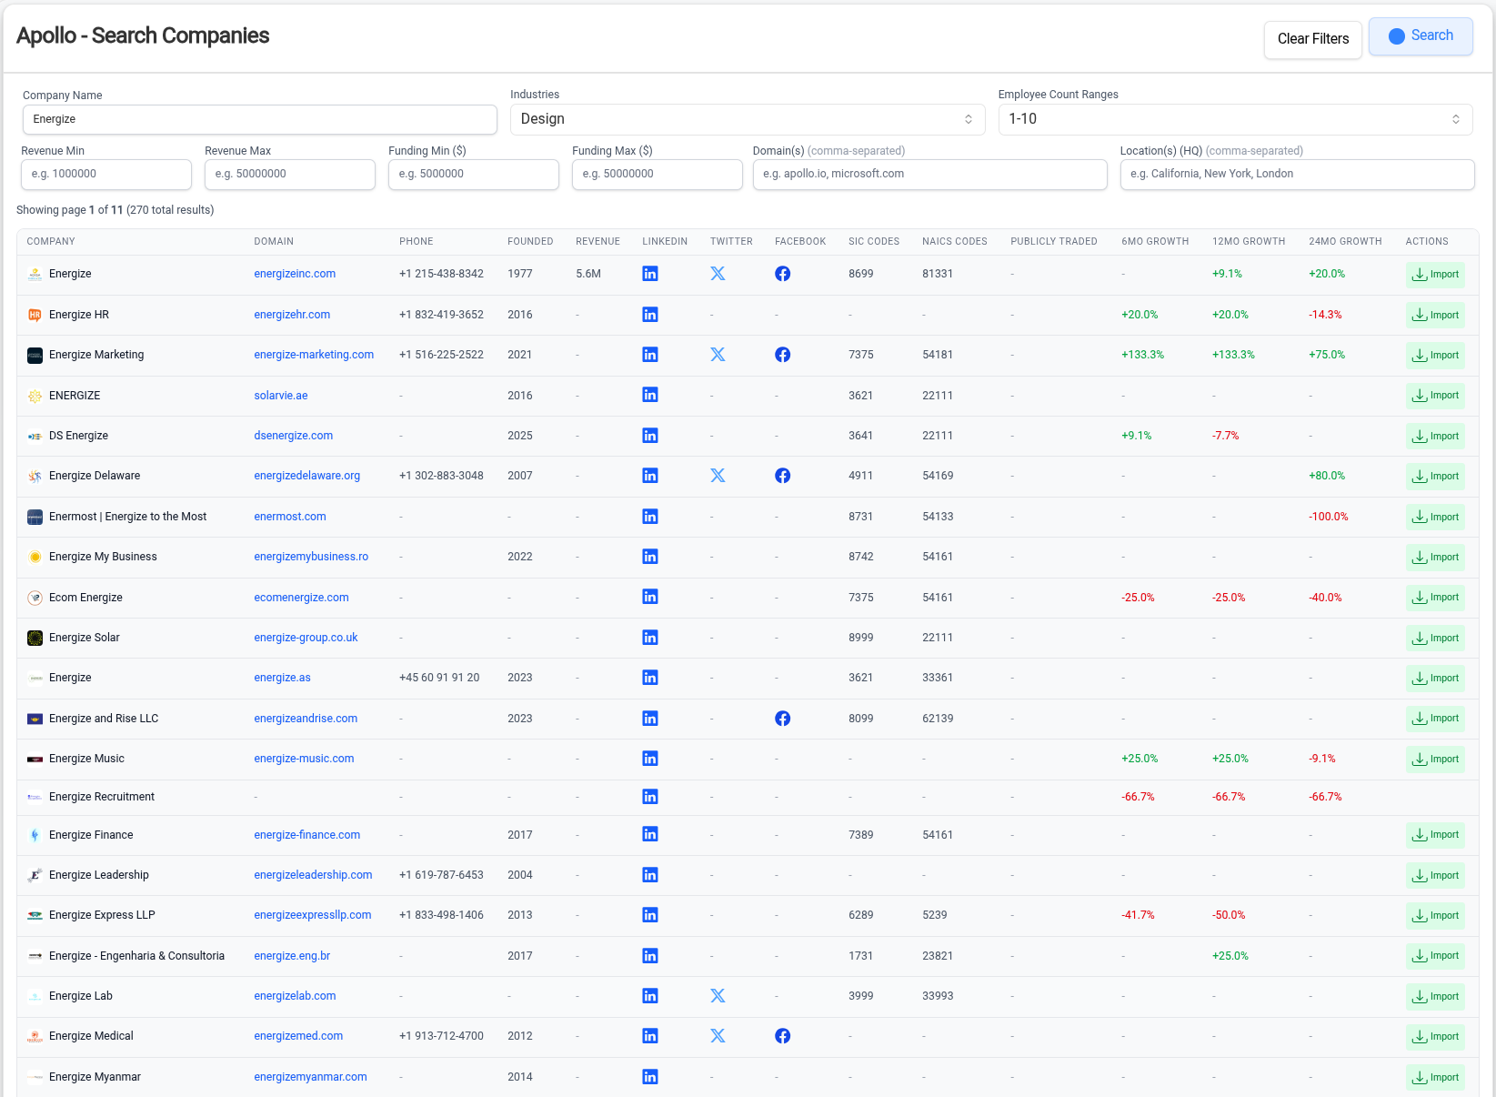Click the Ecom Energize company logo
1496x1097 pixels.
(x=35, y=598)
